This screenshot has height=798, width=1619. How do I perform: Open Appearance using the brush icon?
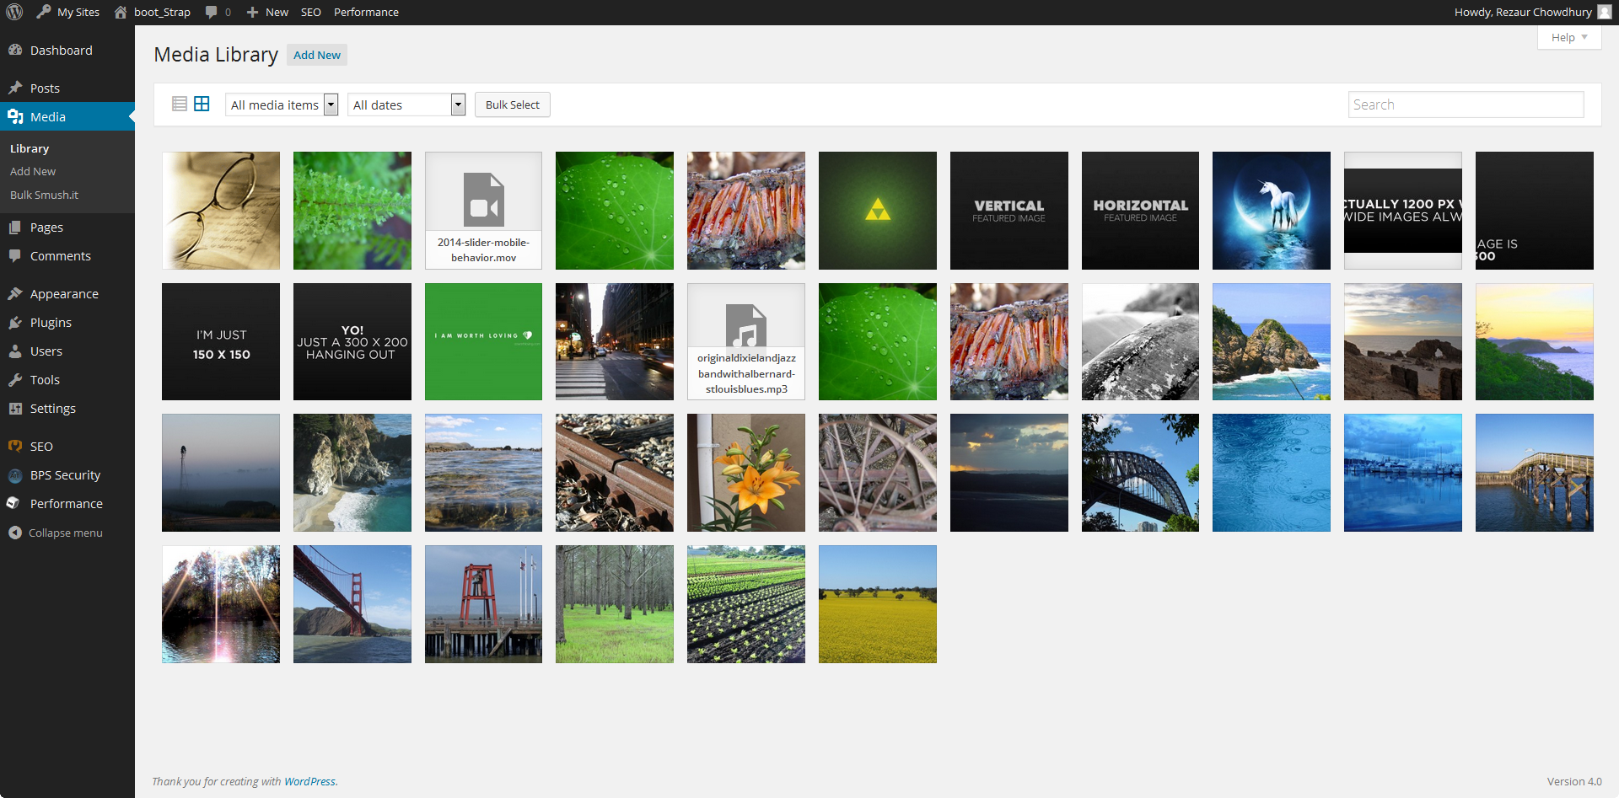point(15,293)
